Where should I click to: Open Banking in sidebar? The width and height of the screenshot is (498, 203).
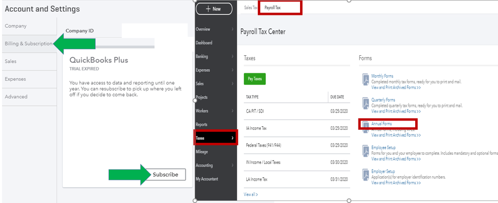tap(202, 56)
